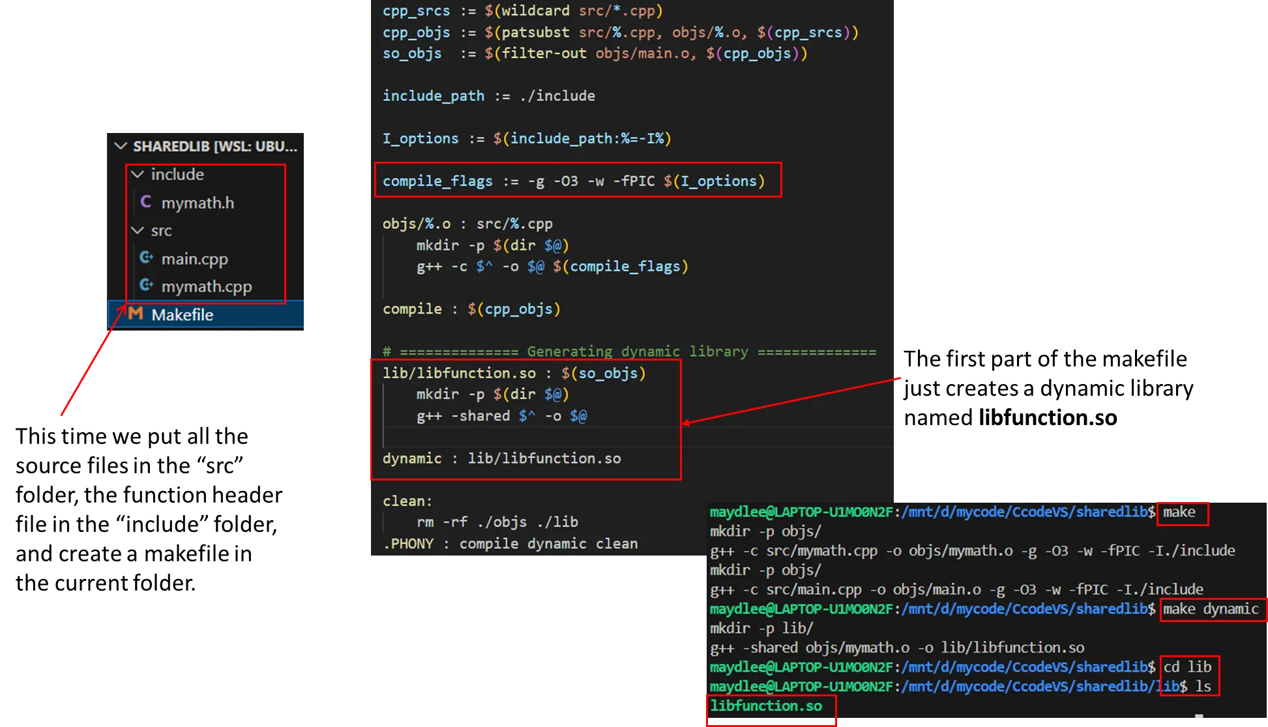Click libfunction.so output in the terminal
1268x727 pixels.
(766, 705)
